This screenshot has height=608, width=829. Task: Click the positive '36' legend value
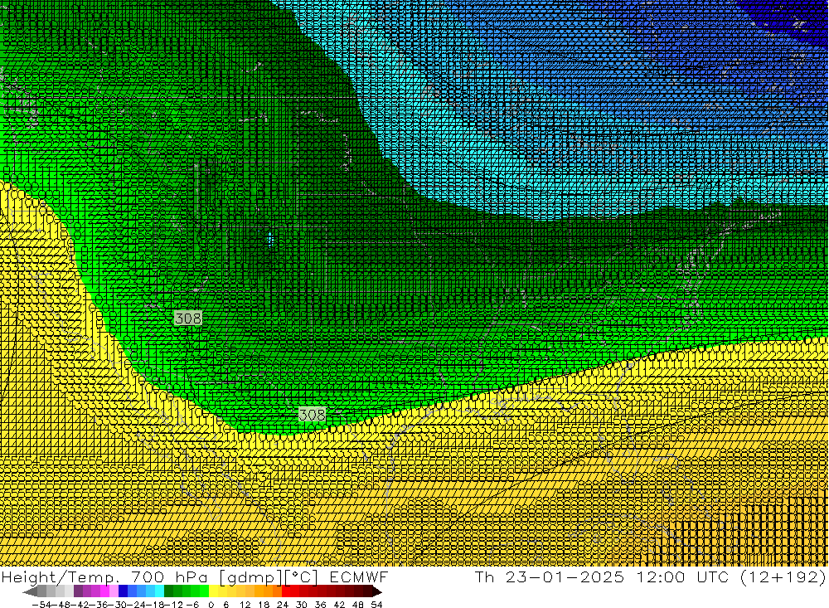pos(320,604)
